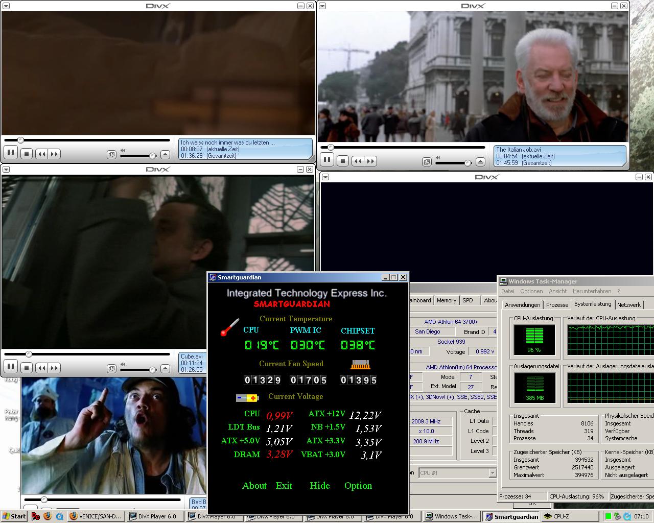Open menu arrow of The Italian Job DivX player
This screenshot has height=523, width=654.
322,6
